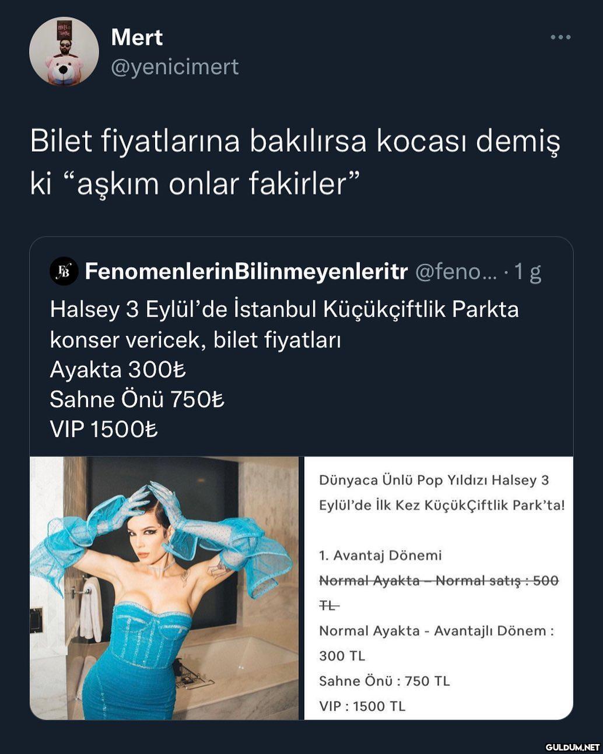This screenshot has height=754, width=603.
Task: Click the Ayakta 300₺ line
Action: pyautogui.click(x=118, y=370)
